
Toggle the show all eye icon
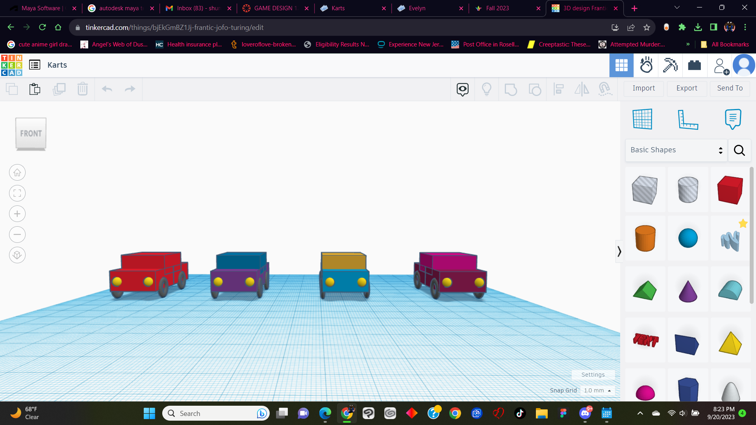[x=463, y=89]
